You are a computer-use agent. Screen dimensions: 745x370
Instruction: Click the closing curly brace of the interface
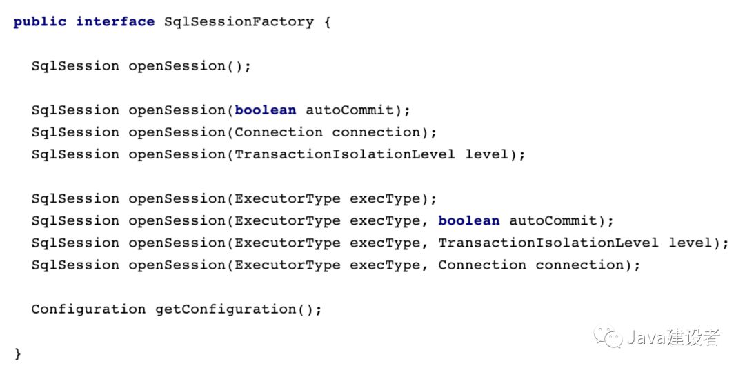[18, 353]
